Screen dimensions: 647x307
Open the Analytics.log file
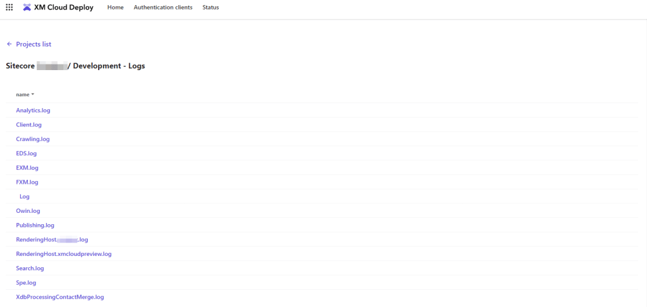(33, 111)
